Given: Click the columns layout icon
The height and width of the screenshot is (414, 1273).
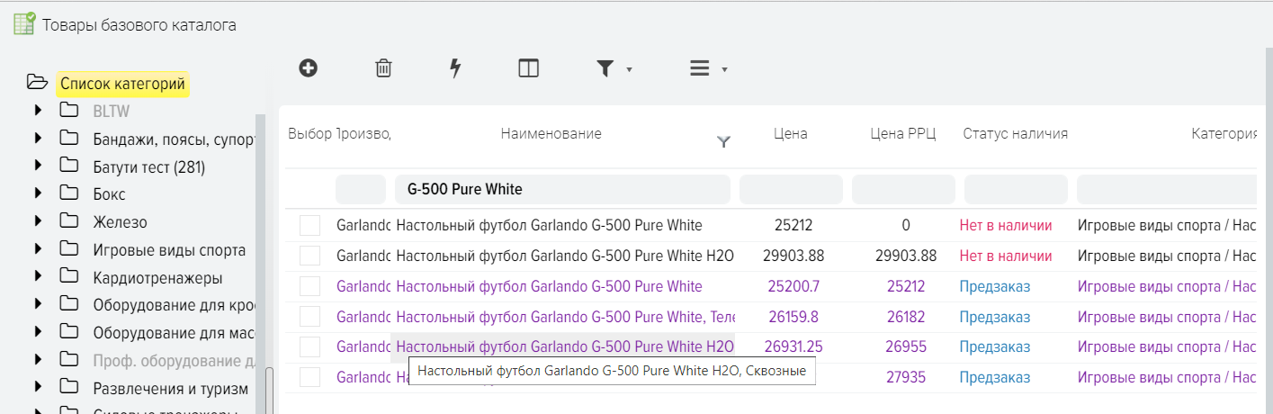Looking at the screenshot, I should tap(528, 68).
